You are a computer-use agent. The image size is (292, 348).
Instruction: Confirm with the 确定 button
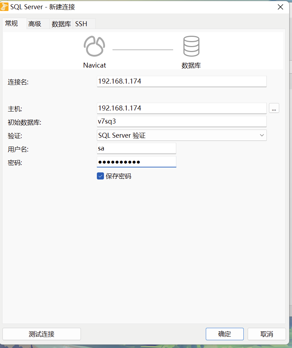click(x=225, y=334)
